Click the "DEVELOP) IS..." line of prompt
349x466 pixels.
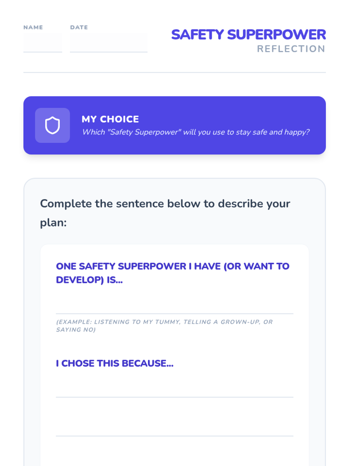[x=89, y=280]
